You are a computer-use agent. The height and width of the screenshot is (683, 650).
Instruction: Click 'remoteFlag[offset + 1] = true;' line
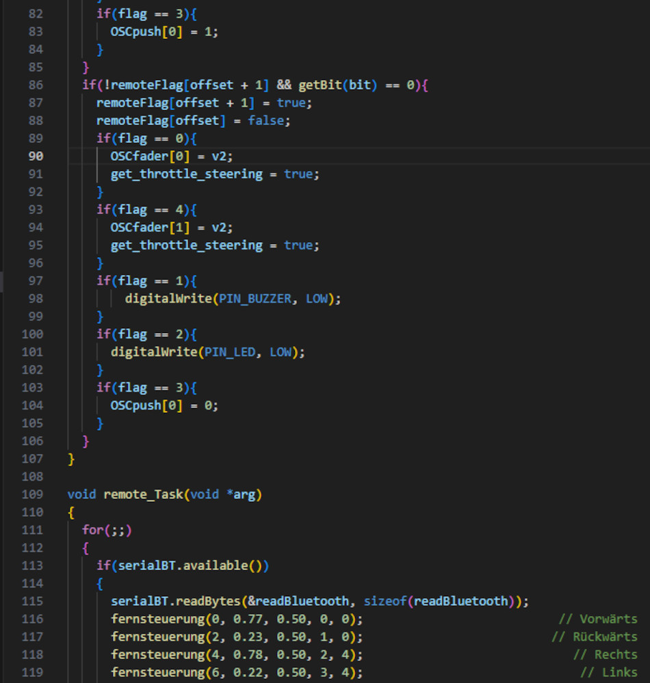pyautogui.click(x=204, y=103)
